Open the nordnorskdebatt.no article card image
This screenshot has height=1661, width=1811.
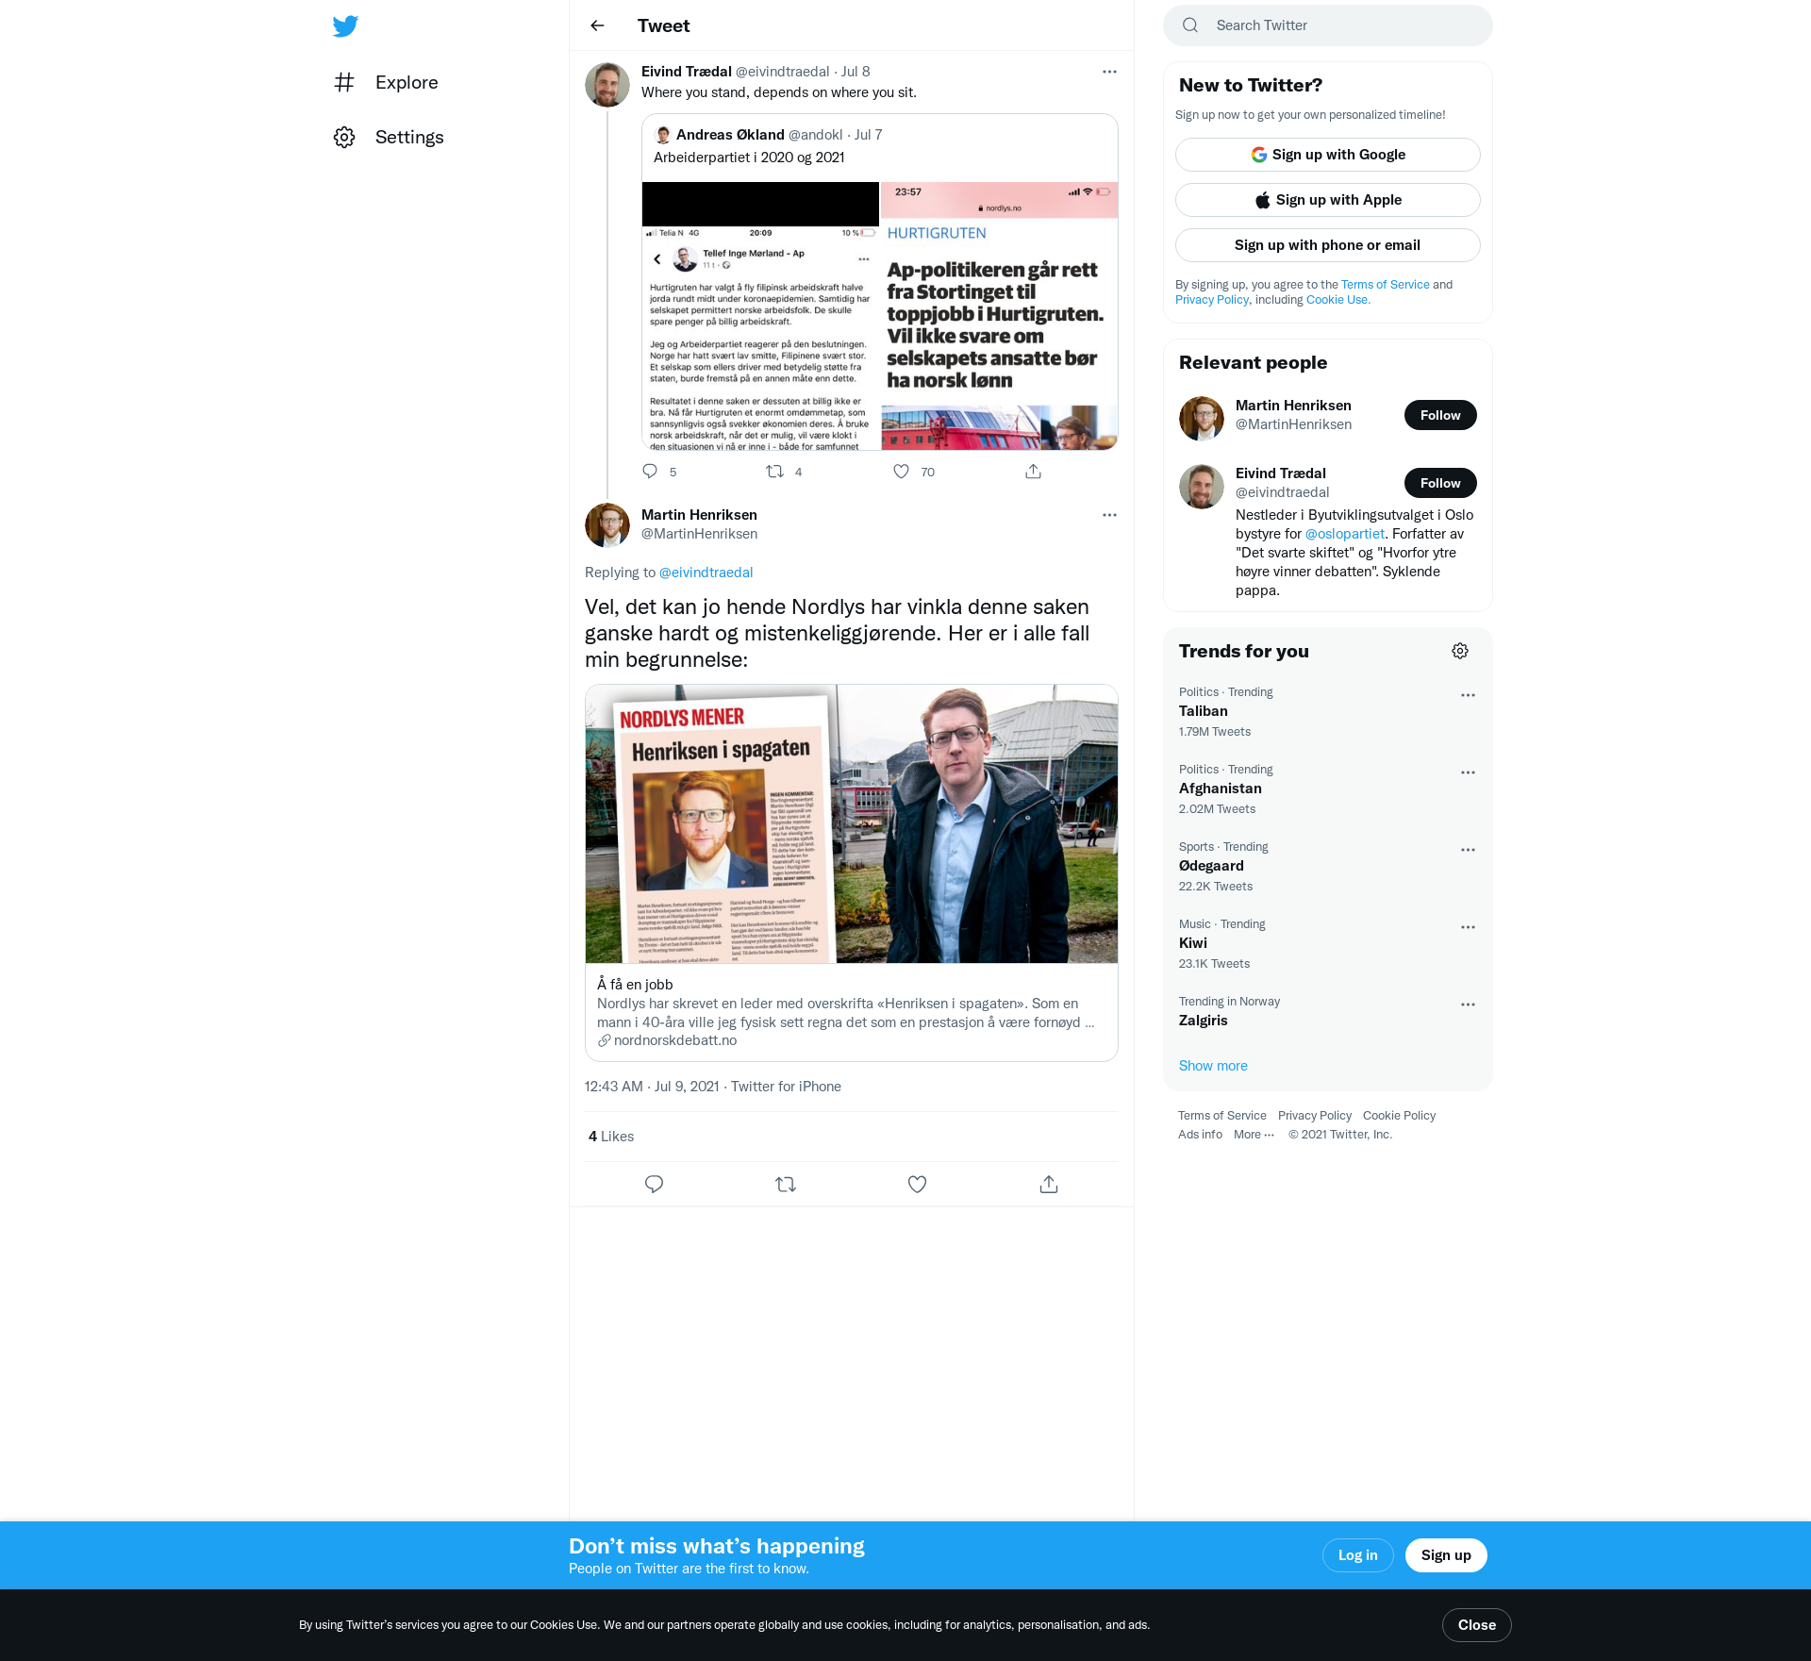(851, 823)
